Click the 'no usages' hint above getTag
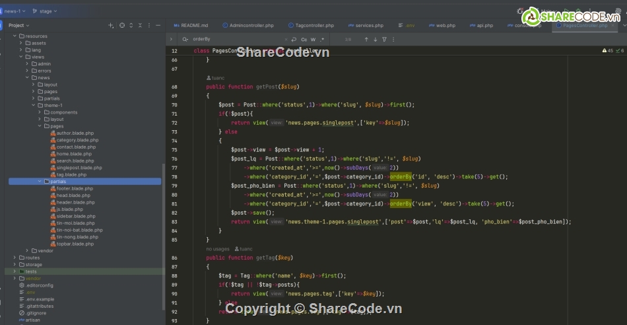The height and width of the screenshot is (325, 627). pyautogui.click(x=218, y=249)
